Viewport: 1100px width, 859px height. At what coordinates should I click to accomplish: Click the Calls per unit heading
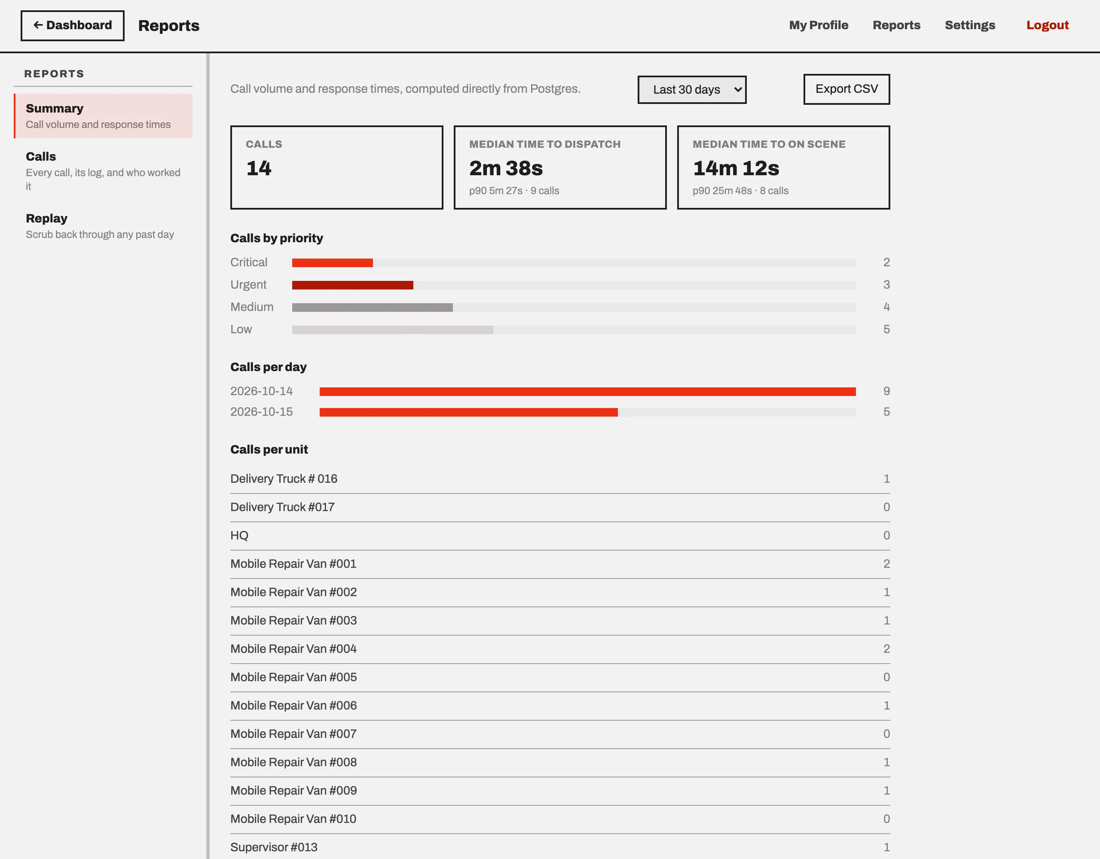[269, 450]
